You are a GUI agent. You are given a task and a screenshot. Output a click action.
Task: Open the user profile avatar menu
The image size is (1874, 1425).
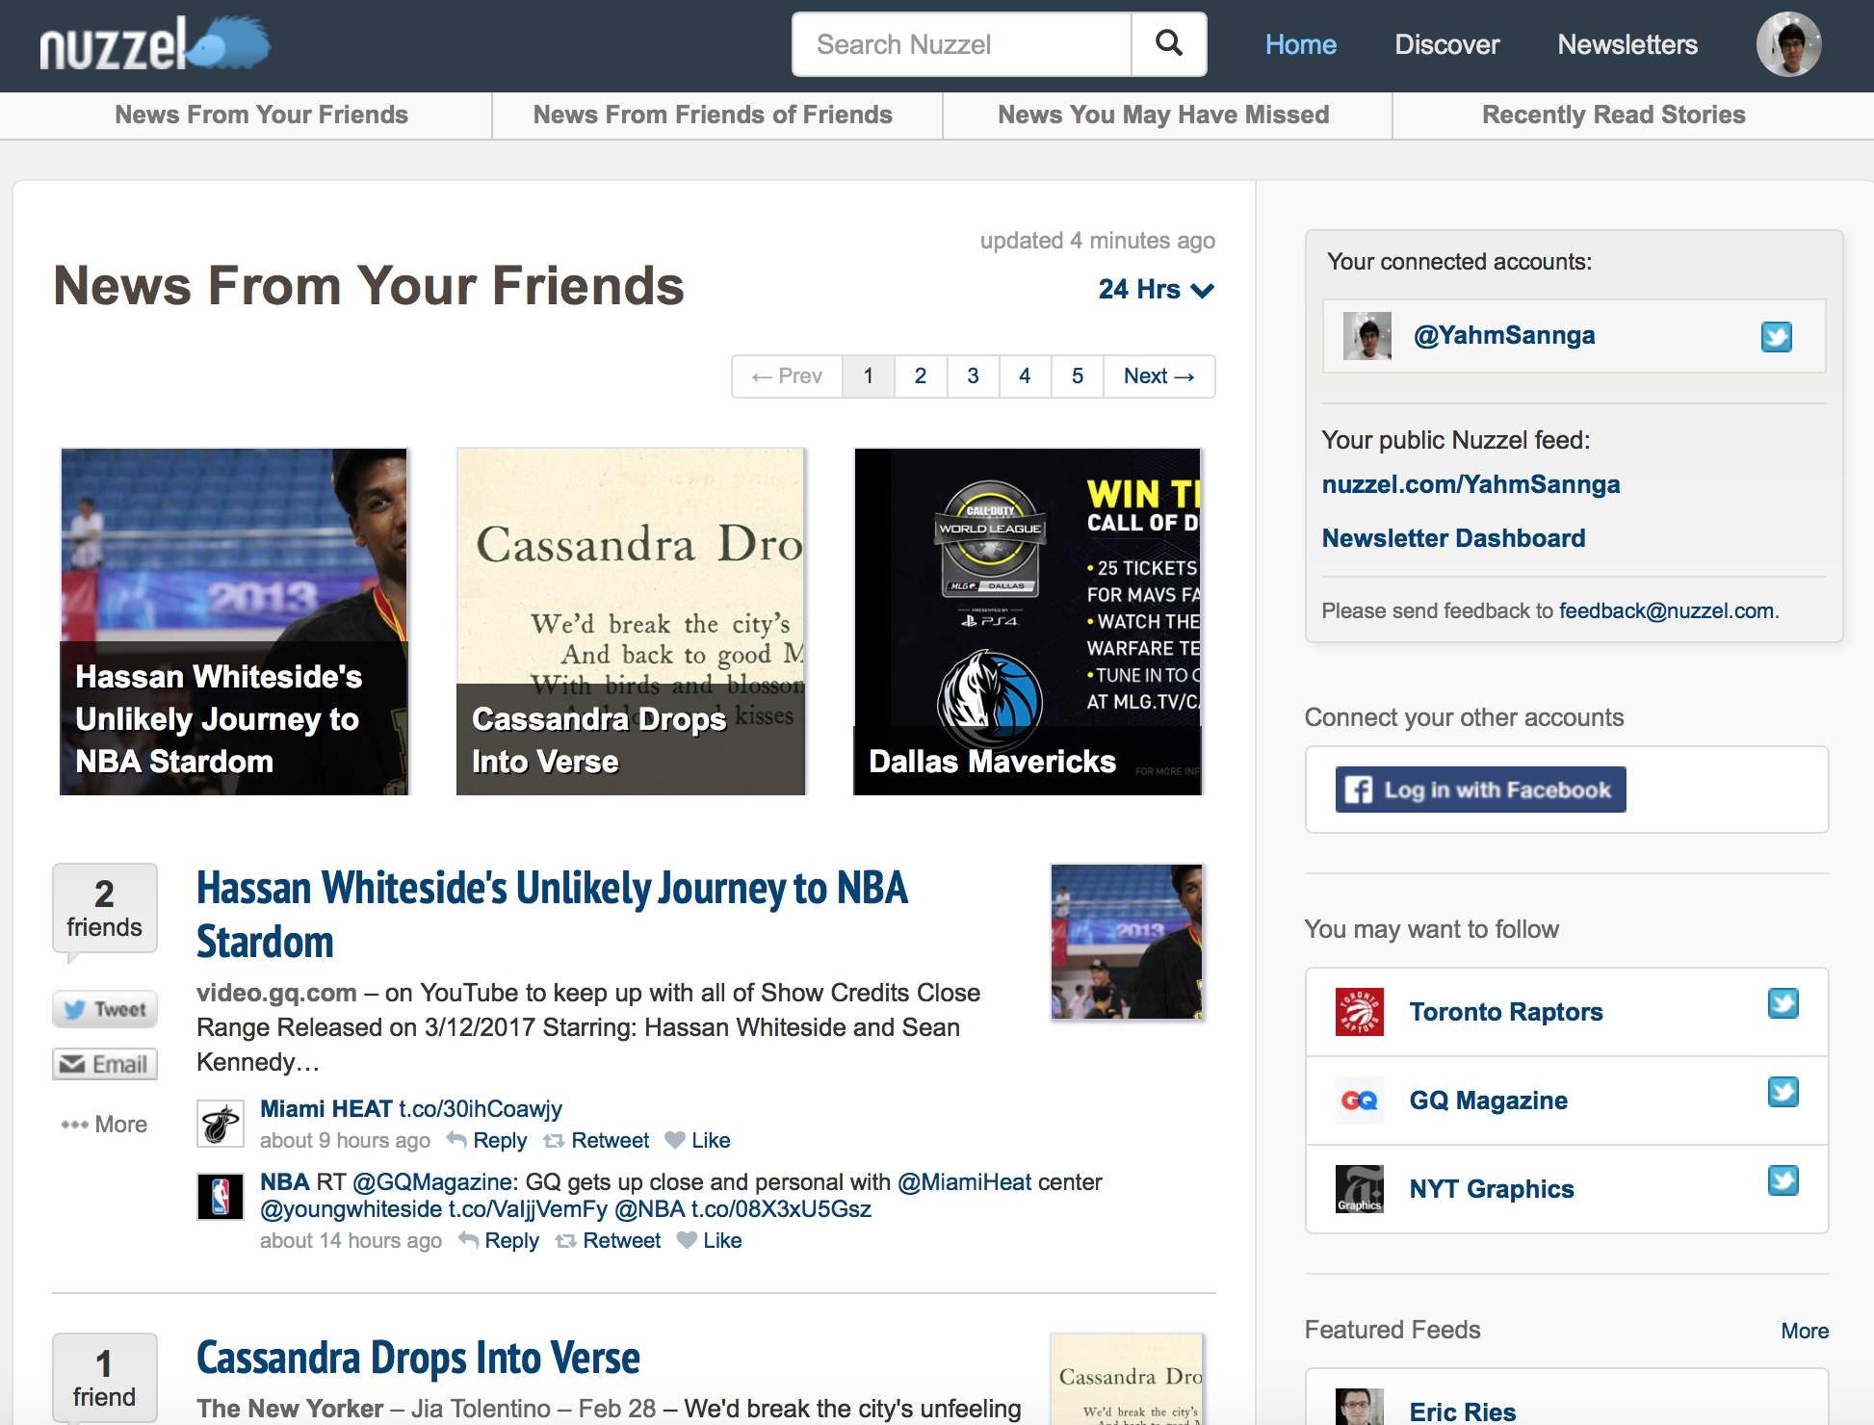pos(1789,44)
